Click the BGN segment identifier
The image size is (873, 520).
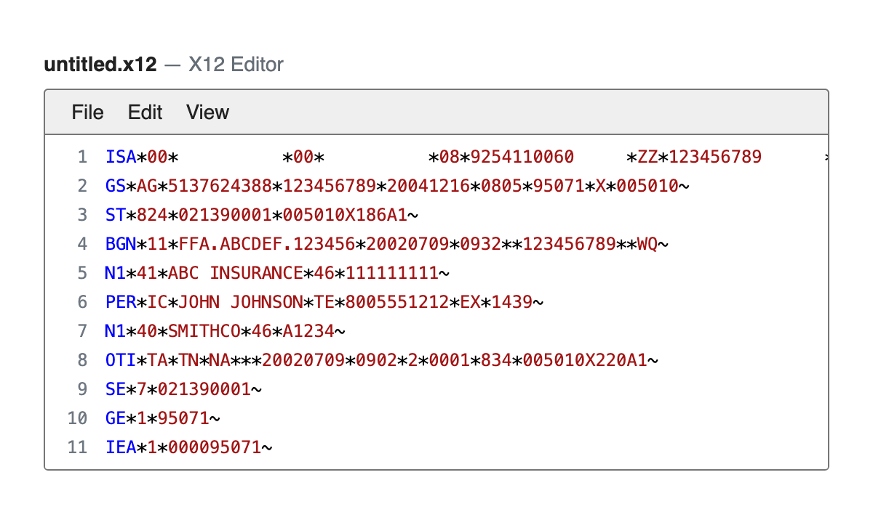click(x=121, y=244)
